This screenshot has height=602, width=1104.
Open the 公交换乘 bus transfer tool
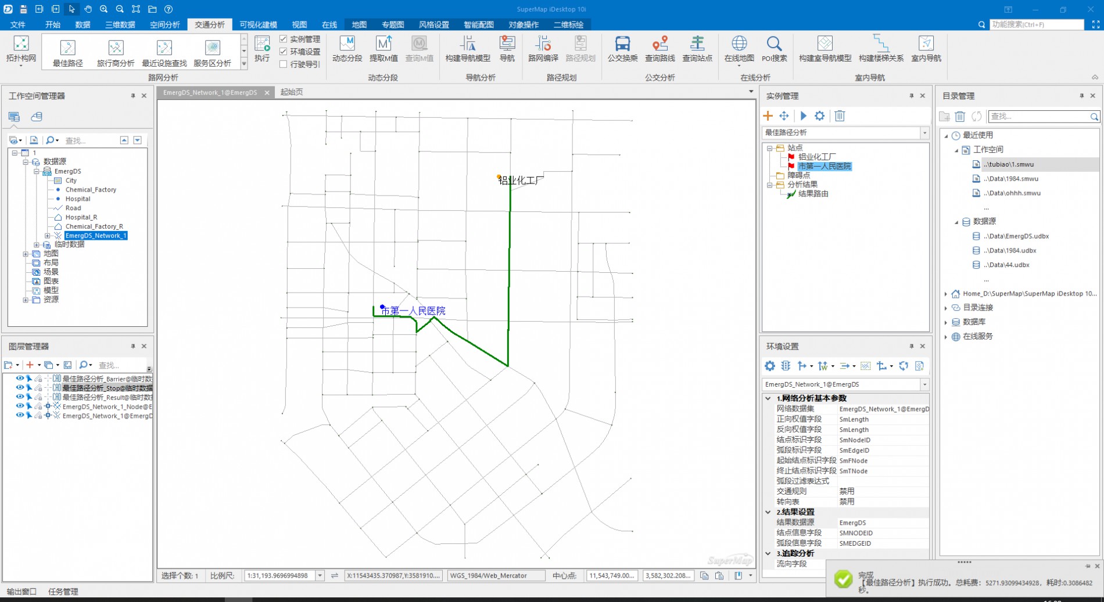(622, 49)
